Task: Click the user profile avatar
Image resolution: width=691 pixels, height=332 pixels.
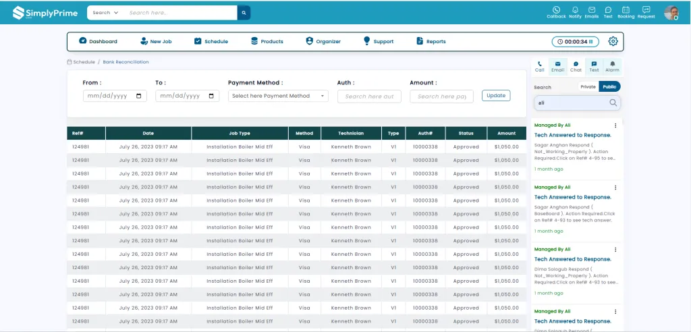Action: tap(671, 13)
